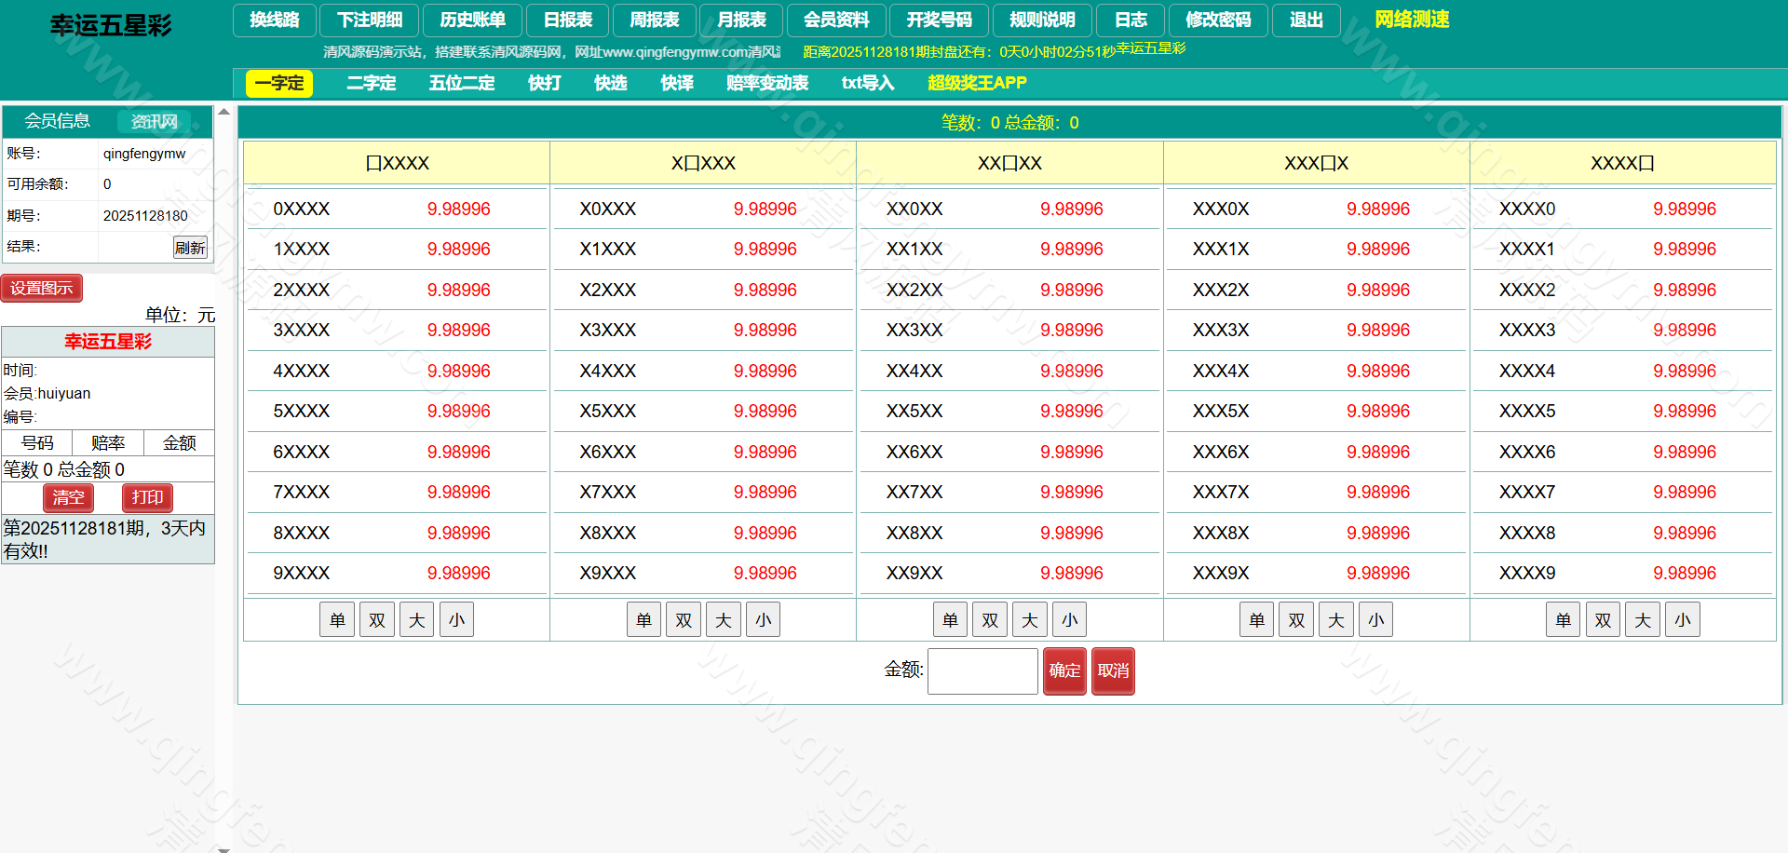Open 设置图示 settings panel
The width and height of the screenshot is (1788, 853).
tap(42, 288)
